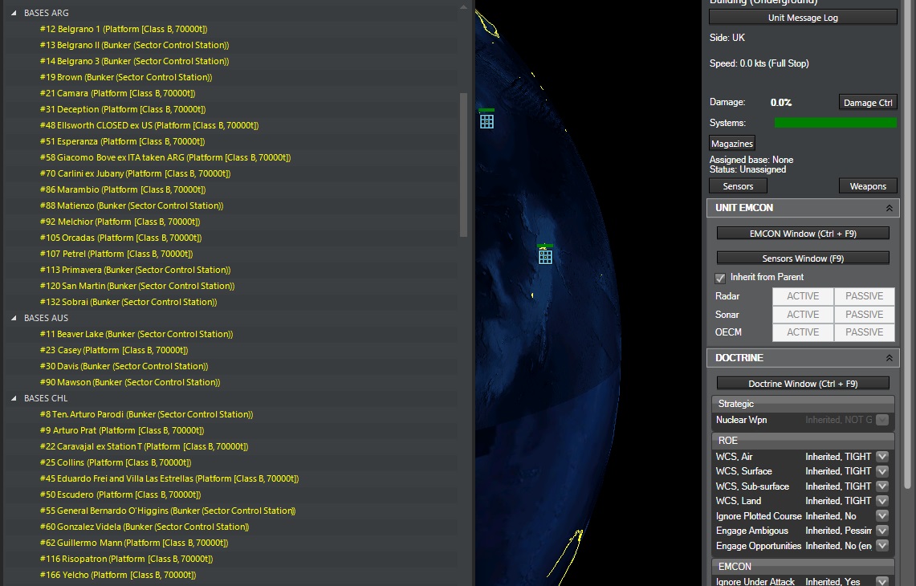Screen dimensions: 916x586
Task: Select #120 San Martin bunker
Action: click(x=137, y=286)
